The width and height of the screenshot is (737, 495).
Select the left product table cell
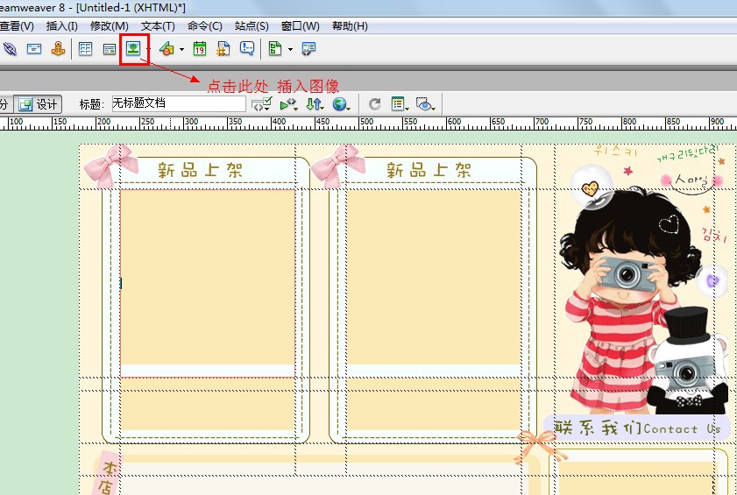(x=208, y=283)
